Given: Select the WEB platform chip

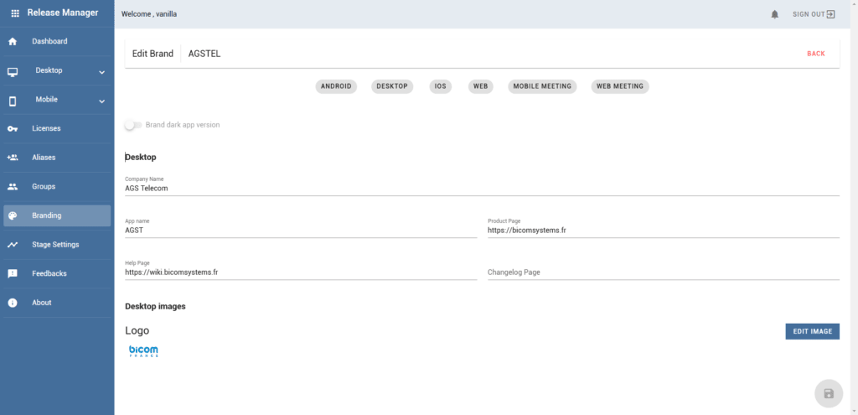Looking at the screenshot, I should click(x=480, y=86).
